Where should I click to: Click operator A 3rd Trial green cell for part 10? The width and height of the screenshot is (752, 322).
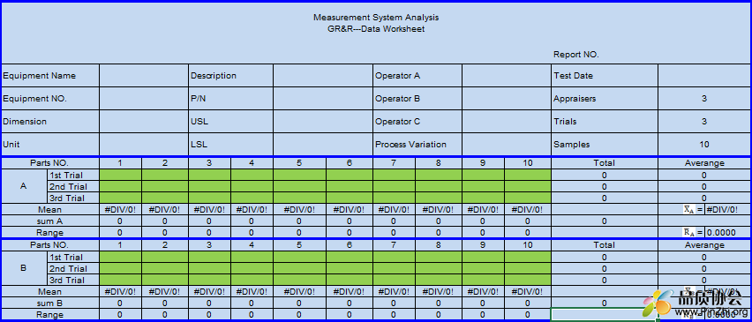pos(528,198)
